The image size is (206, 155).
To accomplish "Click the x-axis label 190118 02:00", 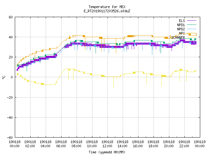I will 30,144.
